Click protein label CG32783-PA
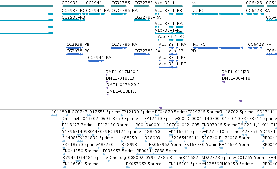277x169 pixels. coord(147,51)
